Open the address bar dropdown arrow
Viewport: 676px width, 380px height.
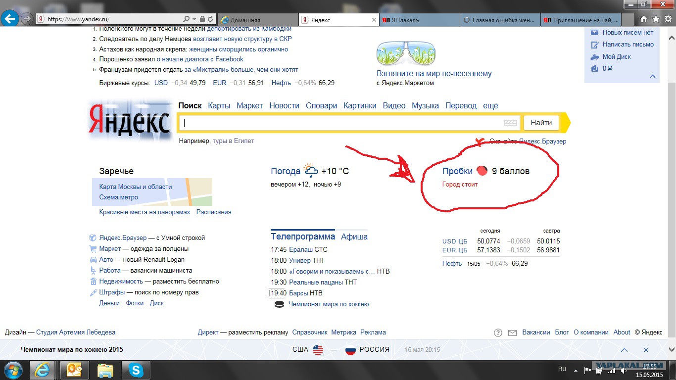[x=194, y=19]
